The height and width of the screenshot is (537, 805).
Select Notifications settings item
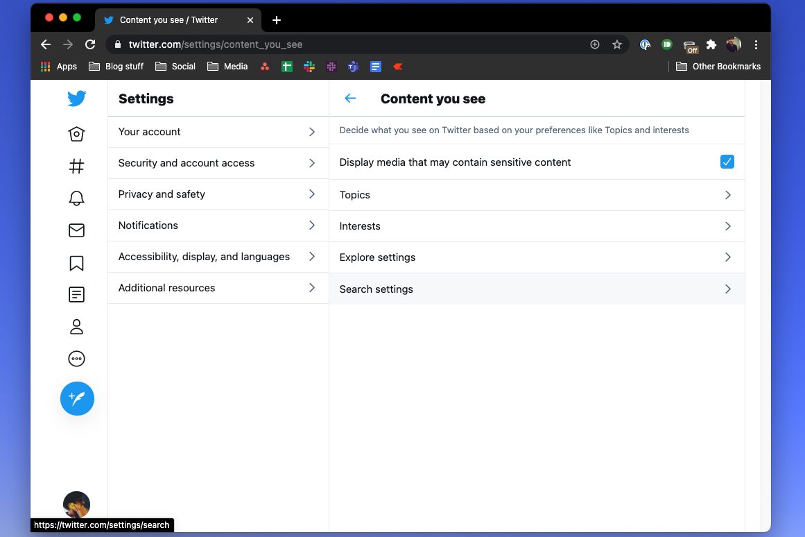(x=218, y=225)
